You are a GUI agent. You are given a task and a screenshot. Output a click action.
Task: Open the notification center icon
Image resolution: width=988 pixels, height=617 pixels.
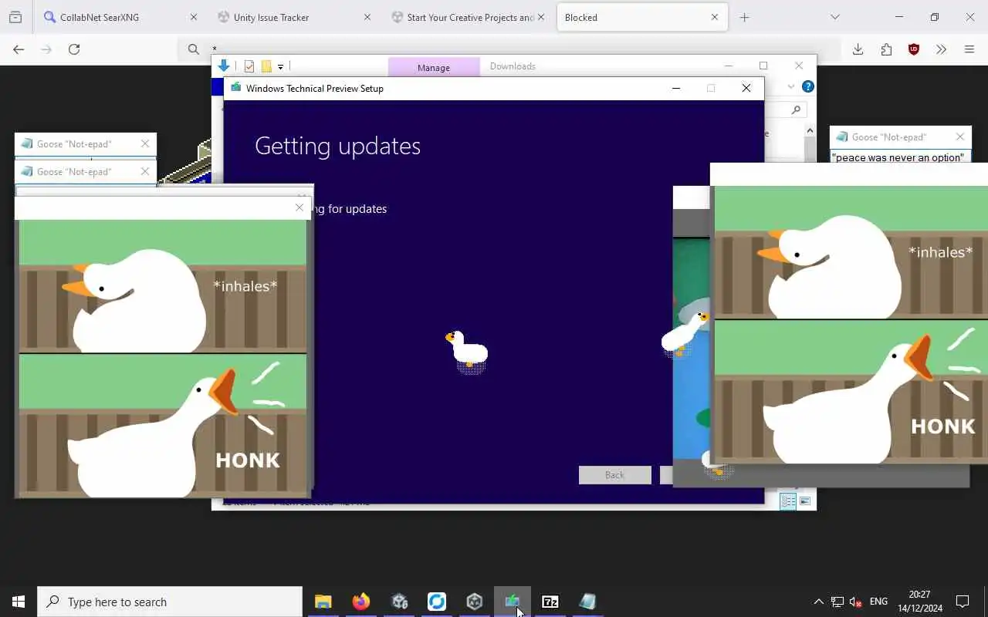(x=963, y=602)
